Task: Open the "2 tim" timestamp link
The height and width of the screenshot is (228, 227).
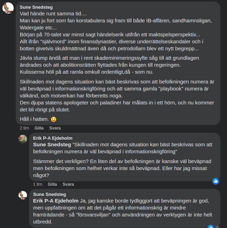Action: [x=24, y=128]
